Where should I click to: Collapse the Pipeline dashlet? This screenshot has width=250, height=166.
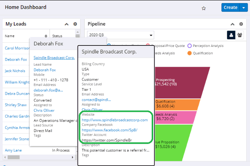(232, 24)
